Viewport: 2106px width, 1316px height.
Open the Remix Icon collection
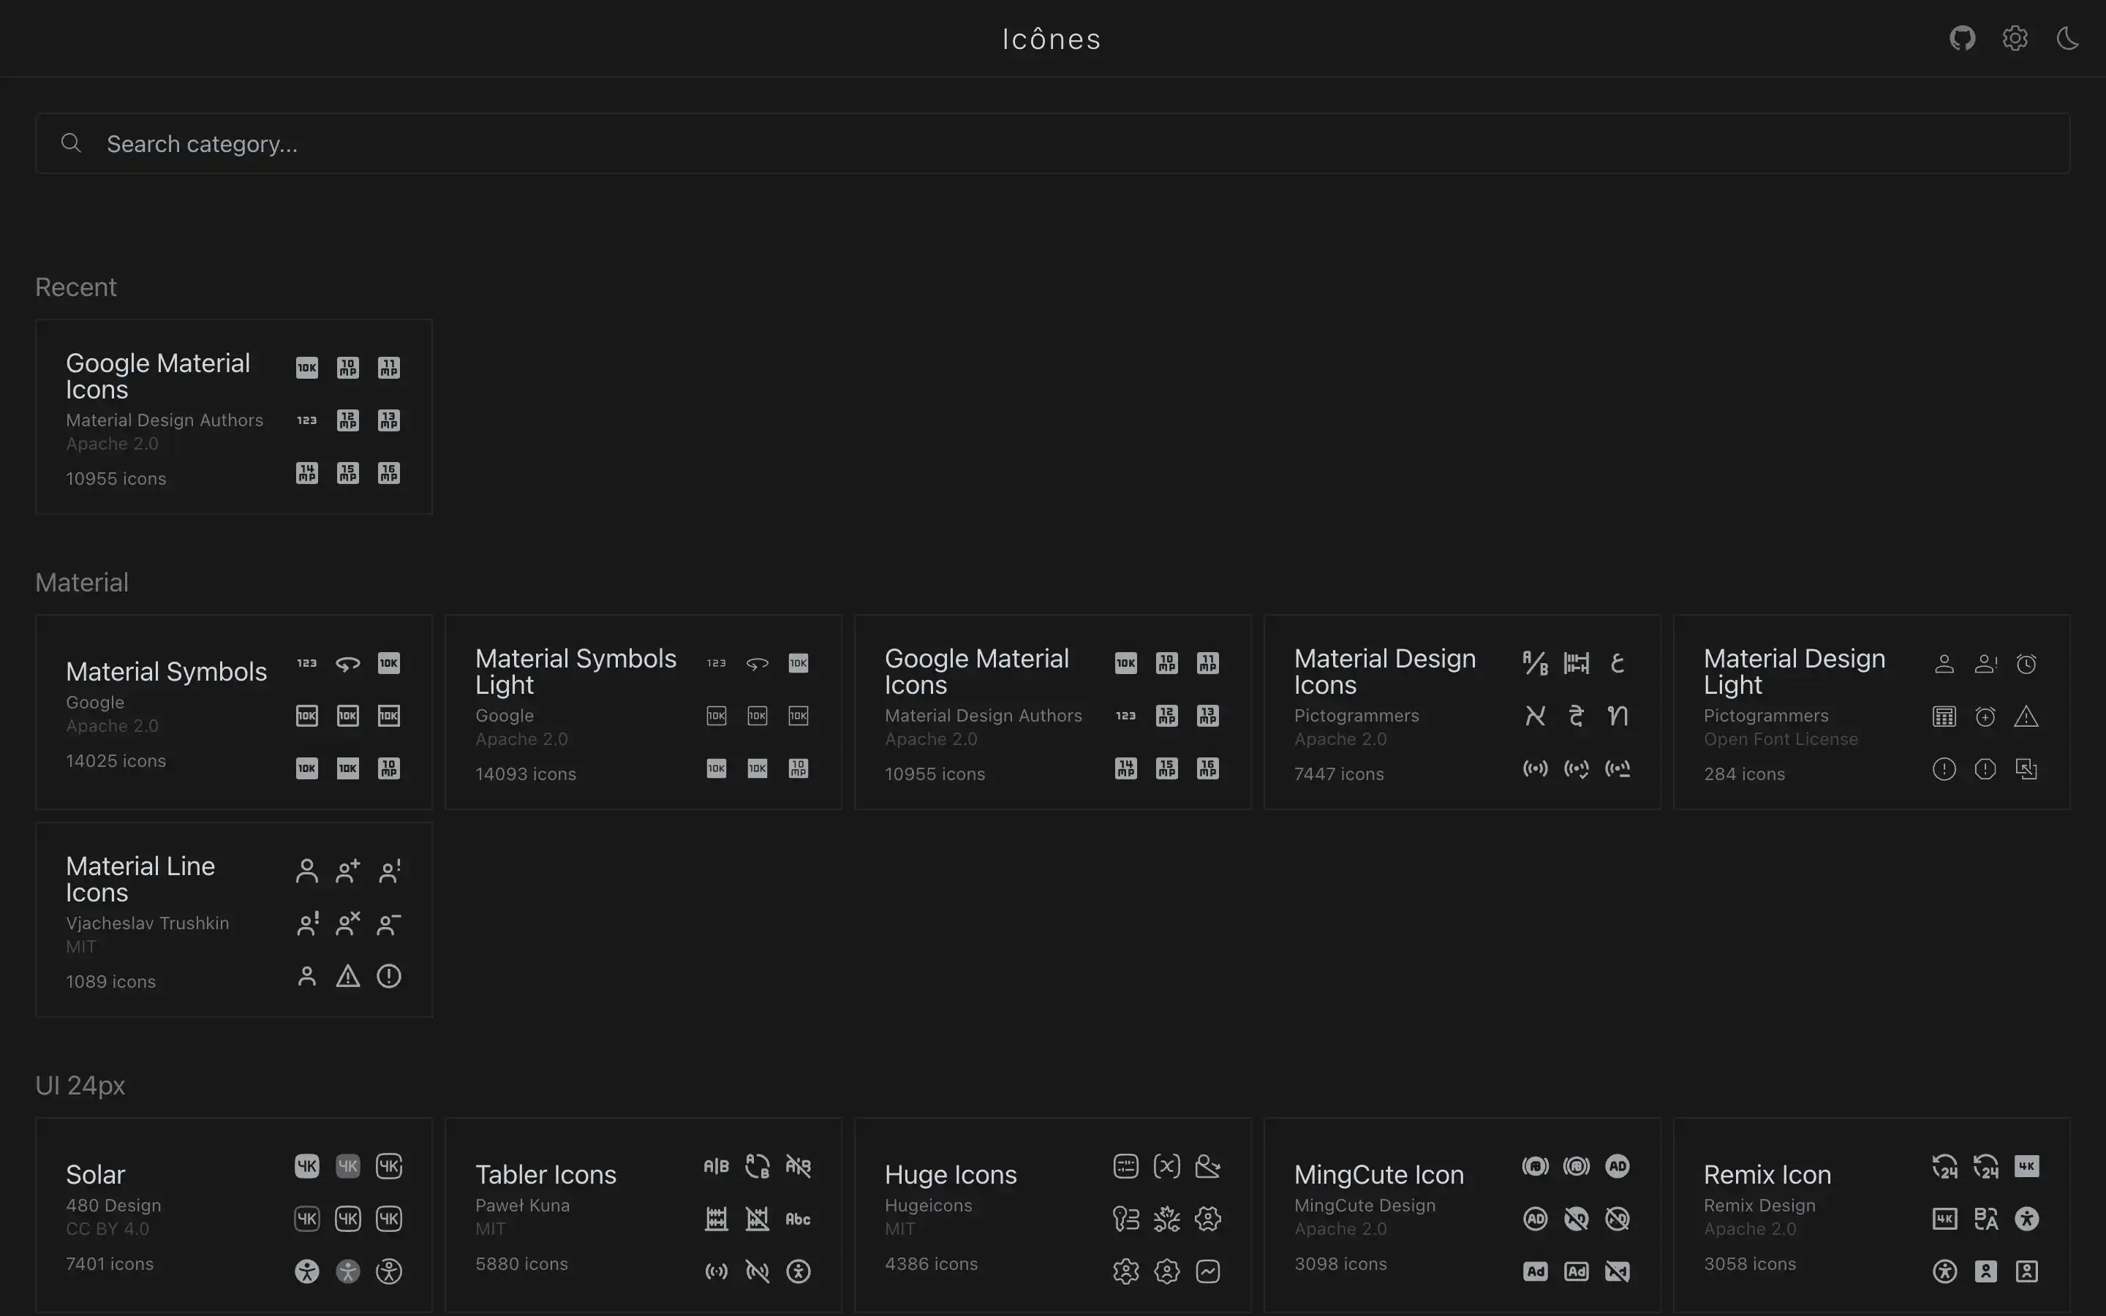point(1872,1216)
